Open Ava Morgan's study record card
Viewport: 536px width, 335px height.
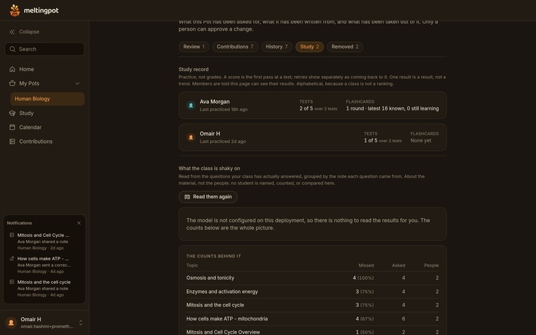tap(313, 105)
